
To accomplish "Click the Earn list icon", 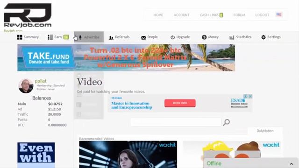I will 50,37.
